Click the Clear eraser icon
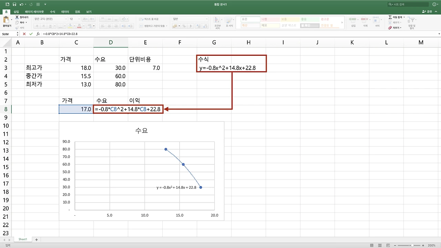 click(x=390, y=28)
